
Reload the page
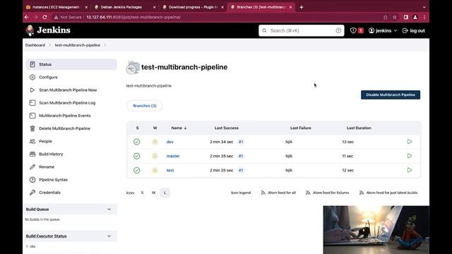(44, 17)
